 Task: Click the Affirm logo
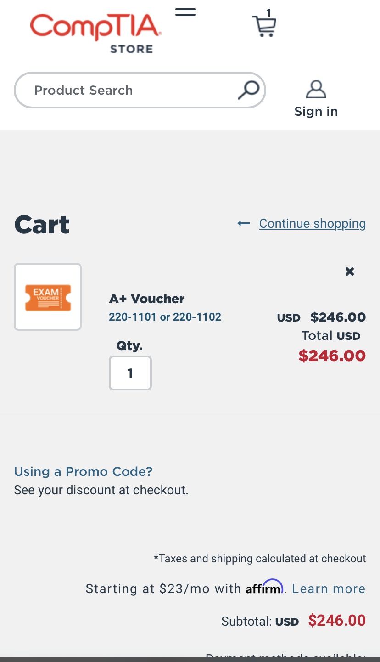click(264, 588)
